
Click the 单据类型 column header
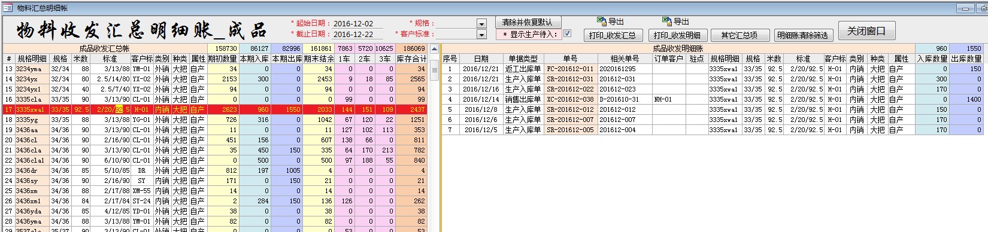(x=523, y=59)
